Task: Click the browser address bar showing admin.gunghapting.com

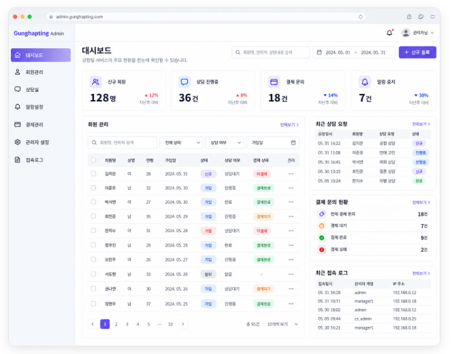Action: pos(206,17)
